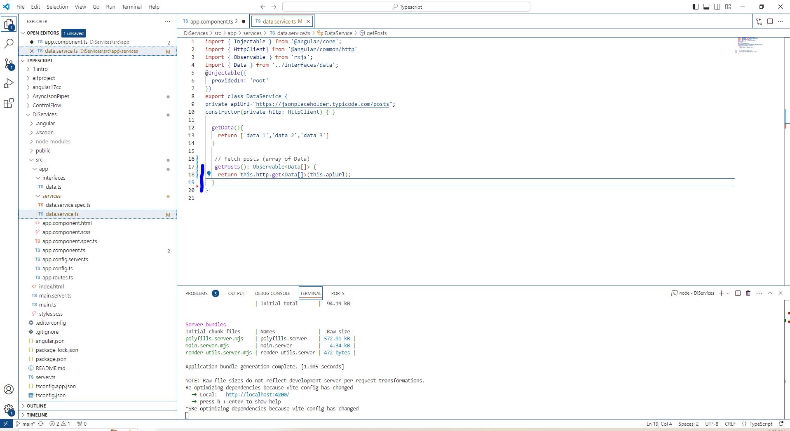Open the remote window icon in status bar
The image size is (790, 431).
(x=6, y=424)
